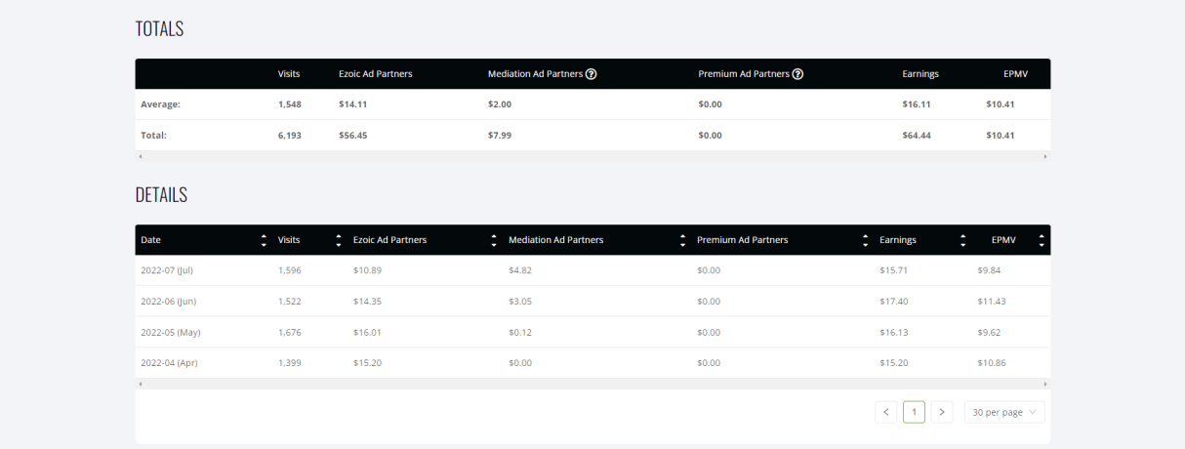This screenshot has height=449, width=1185.
Task: Click July Ezoic value $10.89
Action: click(367, 270)
